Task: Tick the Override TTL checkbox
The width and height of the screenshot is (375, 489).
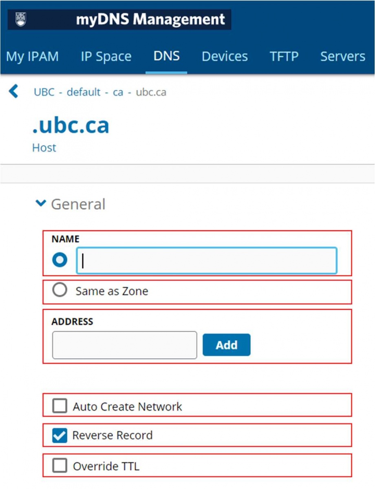Action: click(60, 466)
